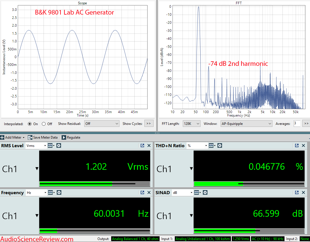Open Ch1 channel arrow in Frequency
This screenshot has height=242, width=310.
click(x=37, y=215)
